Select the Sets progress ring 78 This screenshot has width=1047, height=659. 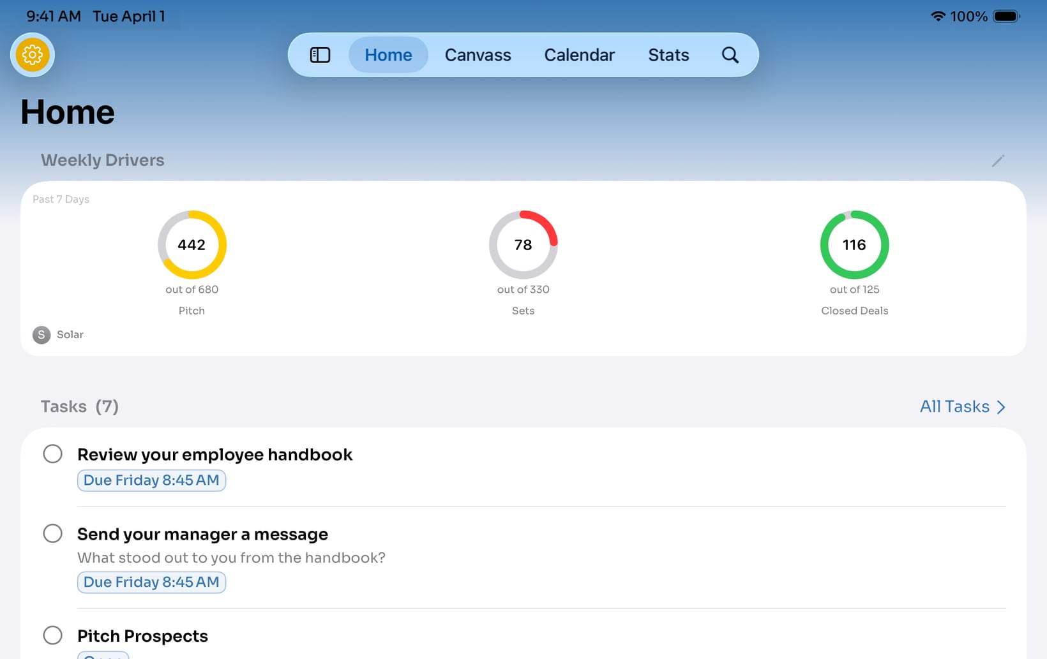(x=523, y=245)
